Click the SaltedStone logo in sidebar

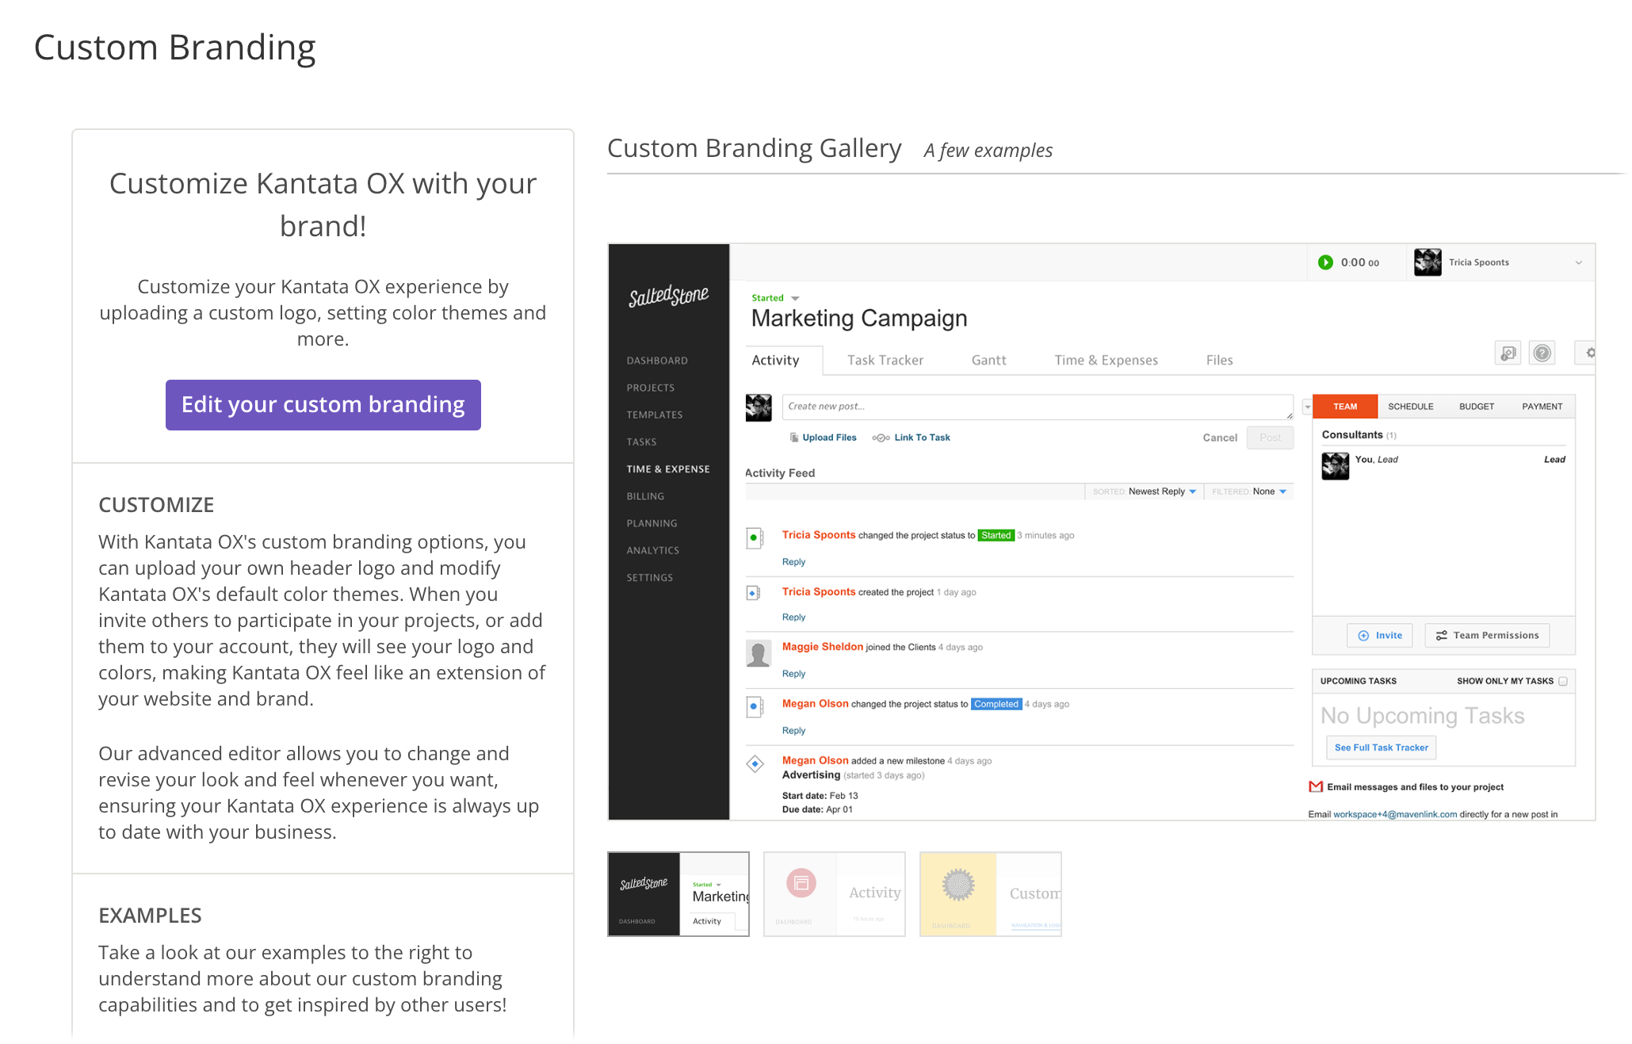(x=668, y=296)
